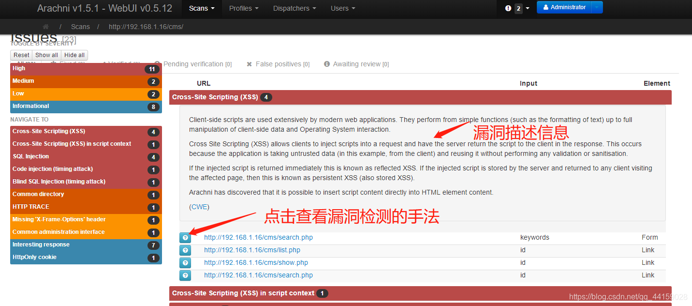Click the Hide all button
This screenshot has height=306, width=692.
74,55
